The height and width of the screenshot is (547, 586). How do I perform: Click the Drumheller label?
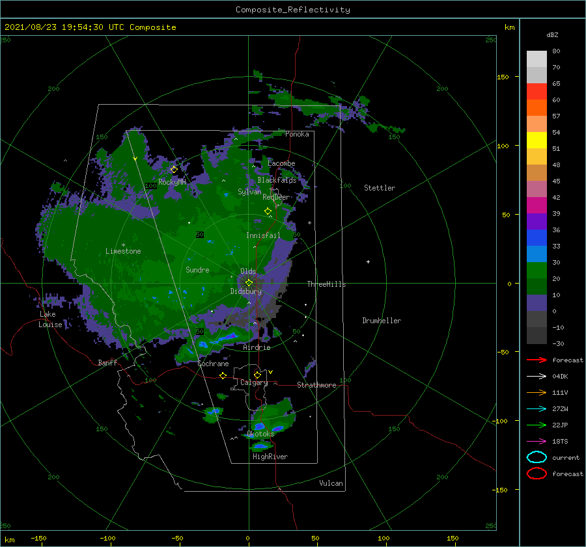coord(382,321)
